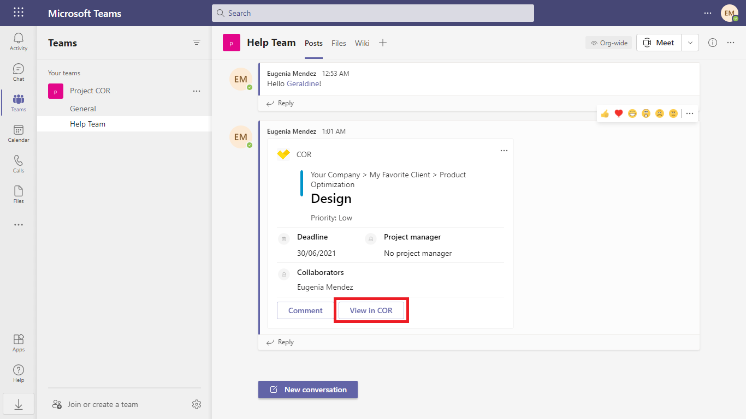Click collaborator name Eugenia Mendez in card
Viewport: 746px width, 419px height.
pos(325,287)
